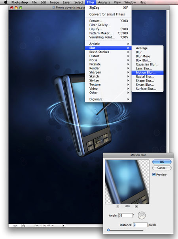The height and width of the screenshot is (239, 178).
Task: Open the Help menu
Action: 143,2
